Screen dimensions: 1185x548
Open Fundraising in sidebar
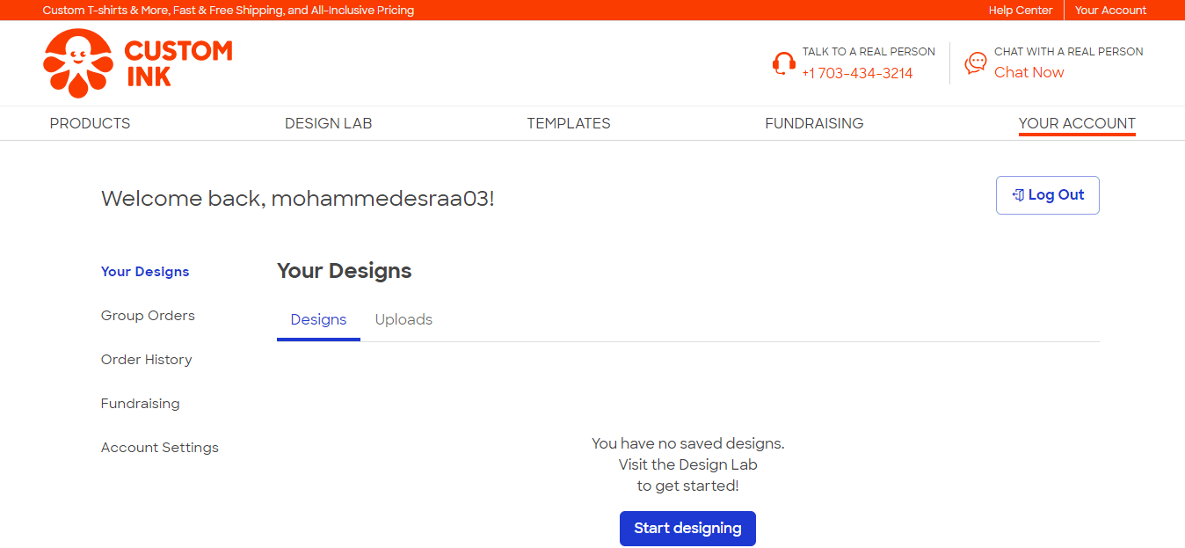coord(140,404)
